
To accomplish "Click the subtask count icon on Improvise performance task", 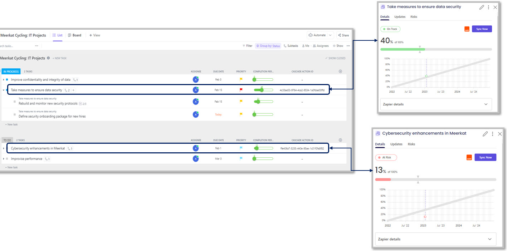I will click(x=47, y=159).
